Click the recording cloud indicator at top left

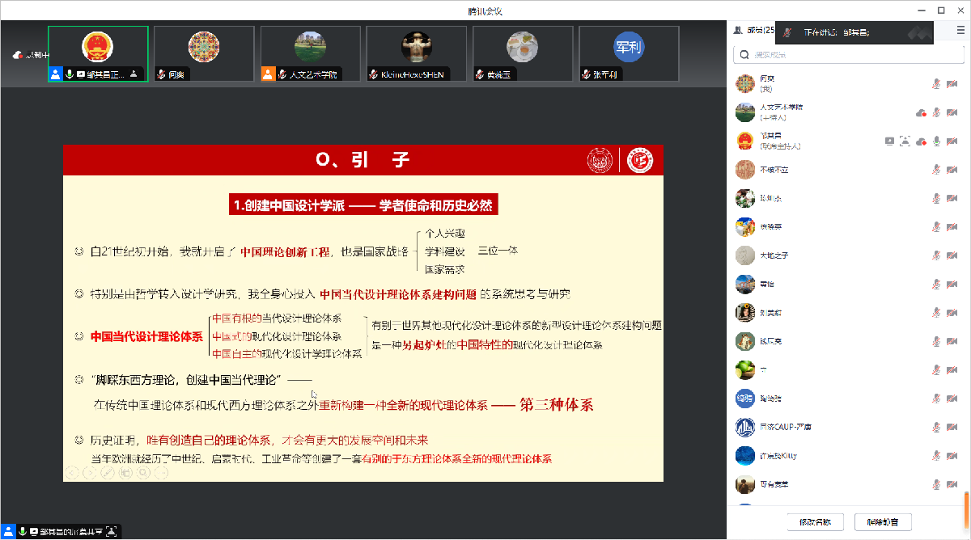pos(17,56)
